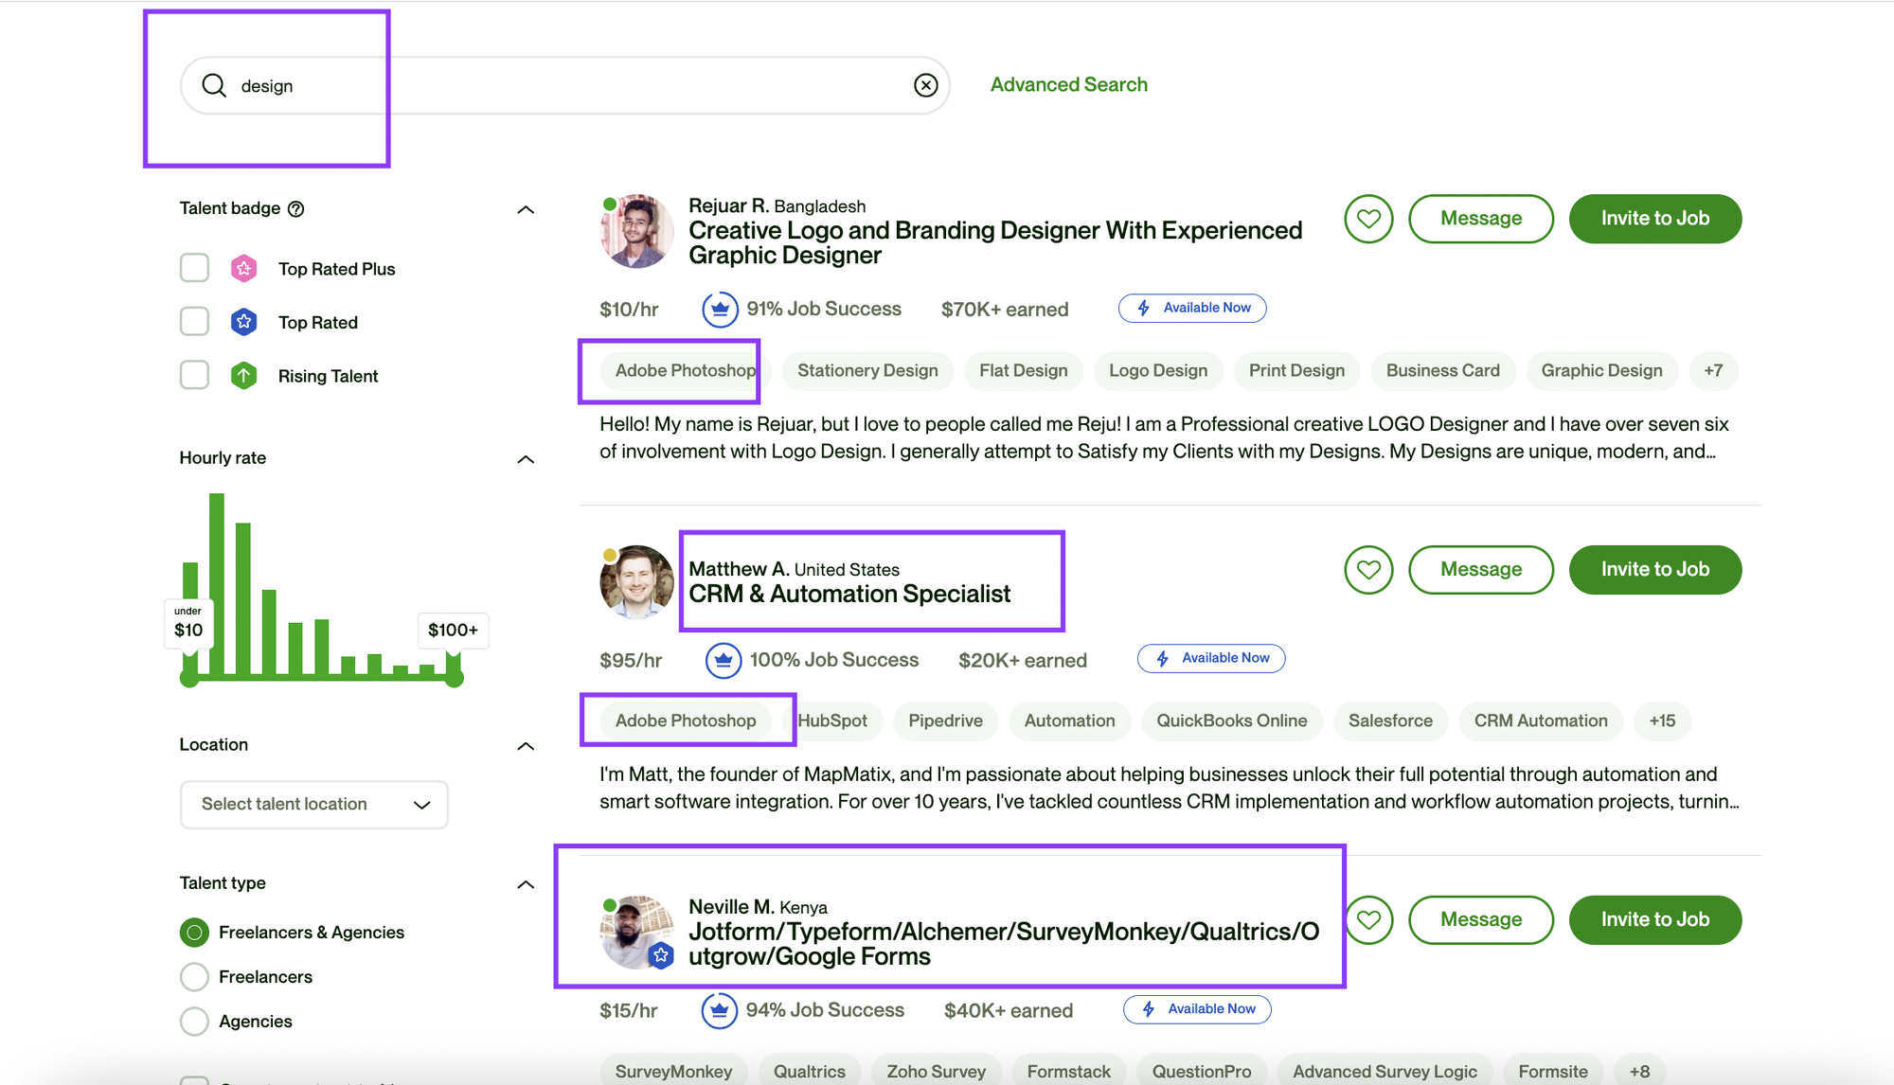Collapse the Talent badge section
Screen dimensions: 1894x1085
(x=526, y=209)
